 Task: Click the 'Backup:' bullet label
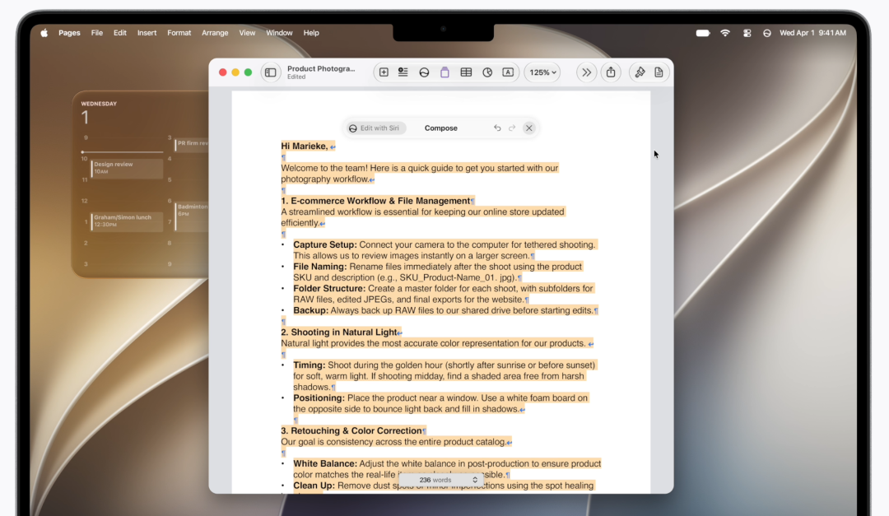coord(310,311)
